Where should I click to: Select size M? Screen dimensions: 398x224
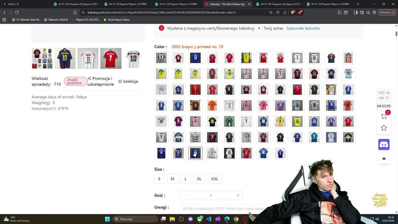(172, 179)
